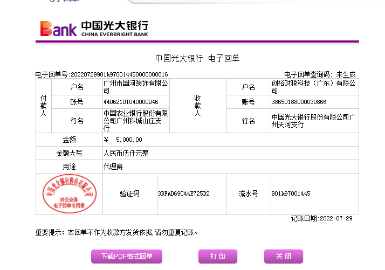
Task: Click the 金额大写 label cell
Action: point(69,153)
